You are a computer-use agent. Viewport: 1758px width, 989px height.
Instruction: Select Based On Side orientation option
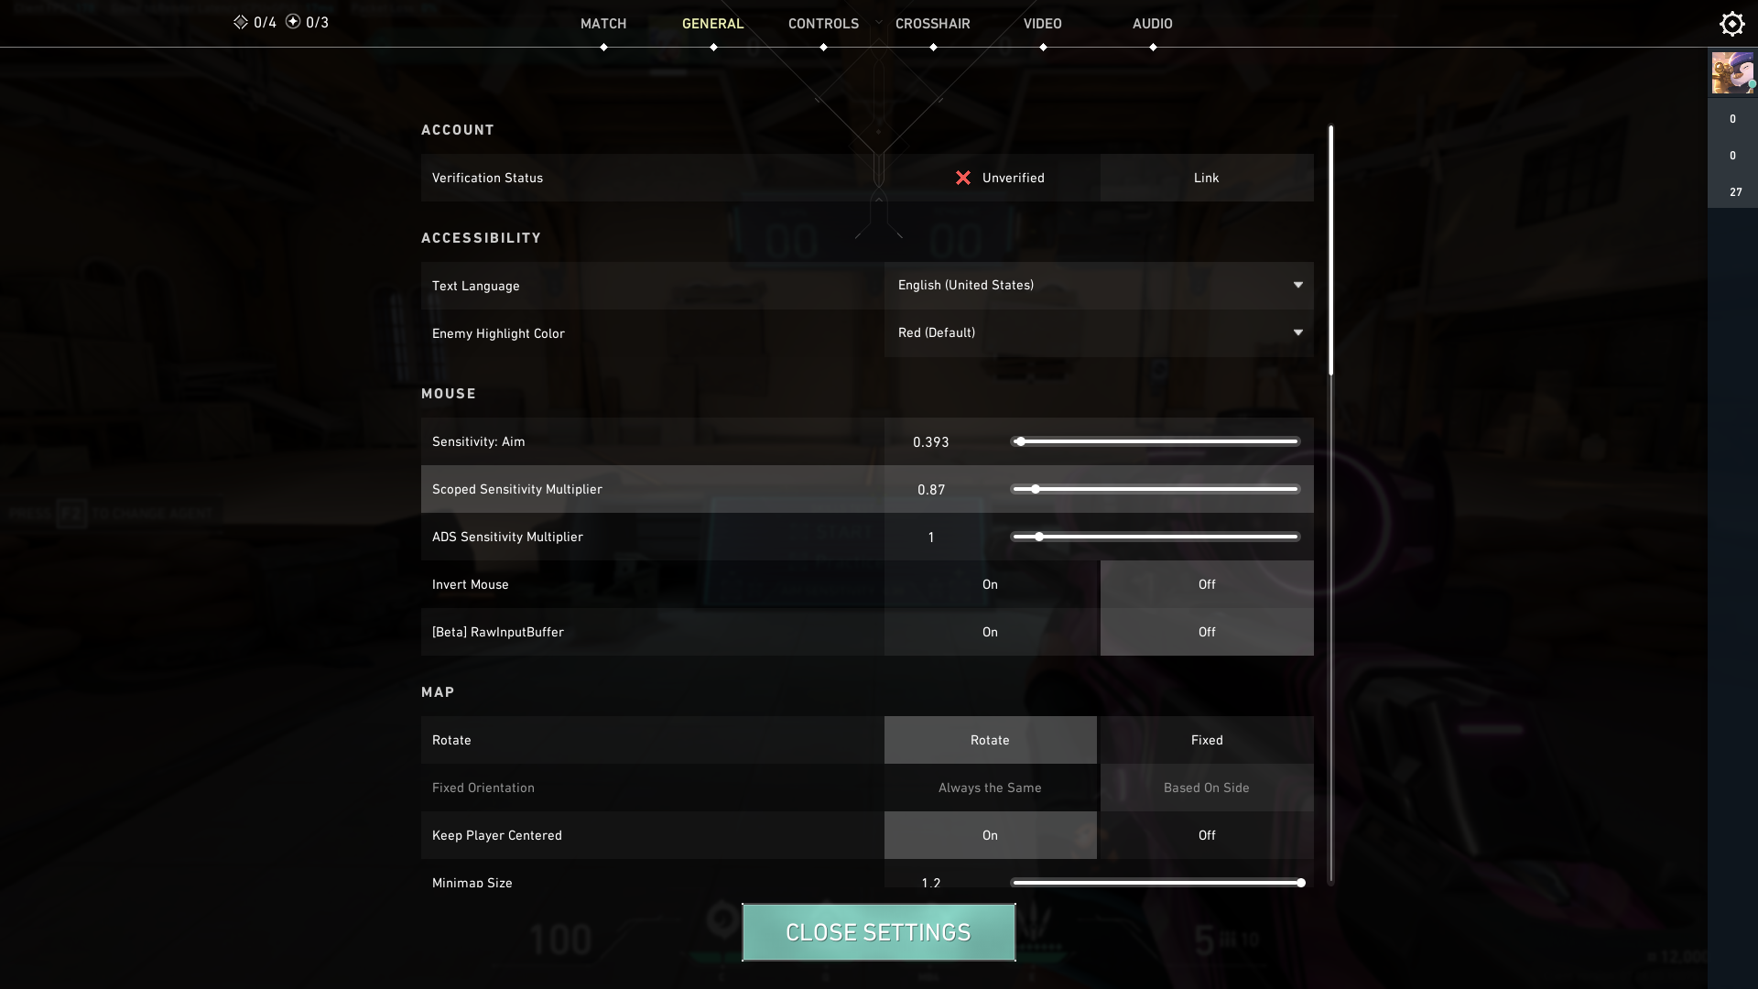pyautogui.click(x=1206, y=788)
